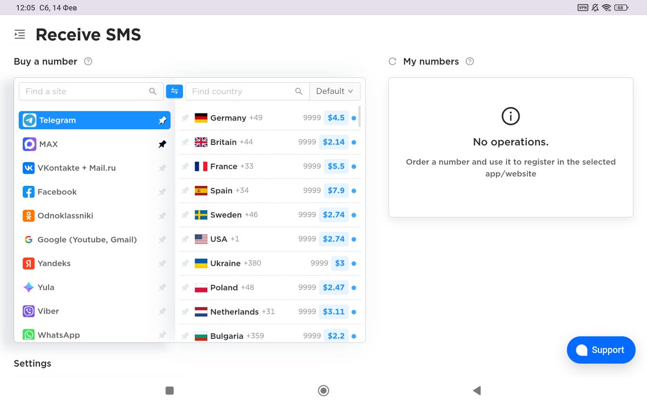The height and width of the screenshot is (404, 647).
Task: Click the help icon beside My numbers
Action: click(470, 61)
